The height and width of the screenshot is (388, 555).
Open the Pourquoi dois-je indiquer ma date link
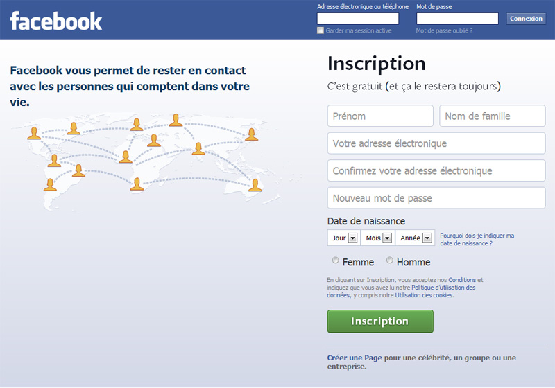click(x=477, y=239)
